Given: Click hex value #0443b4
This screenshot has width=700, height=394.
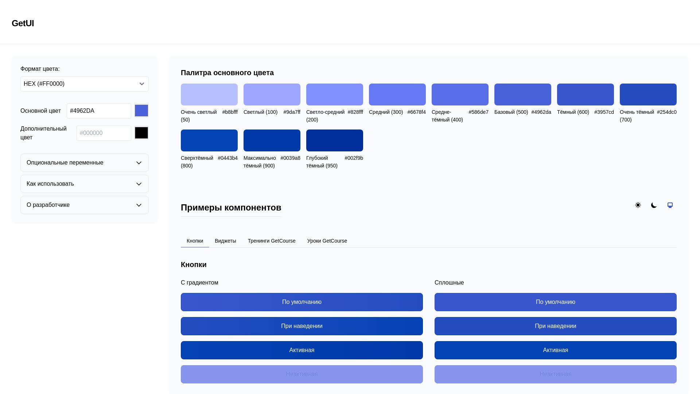Looking at the screenshot, I should pos(228,158).
